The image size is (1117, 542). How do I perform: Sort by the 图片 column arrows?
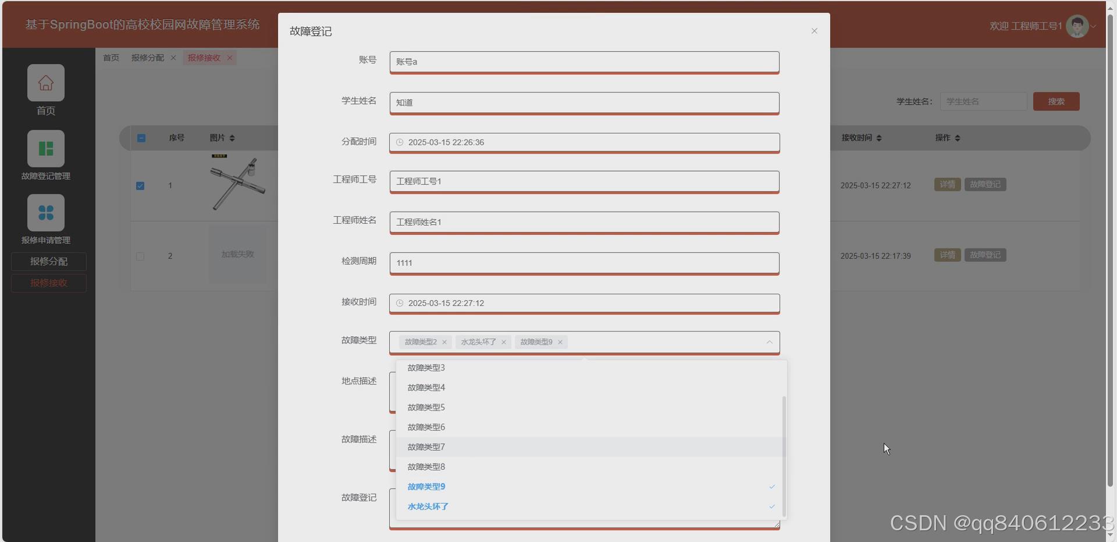point(232,138)
